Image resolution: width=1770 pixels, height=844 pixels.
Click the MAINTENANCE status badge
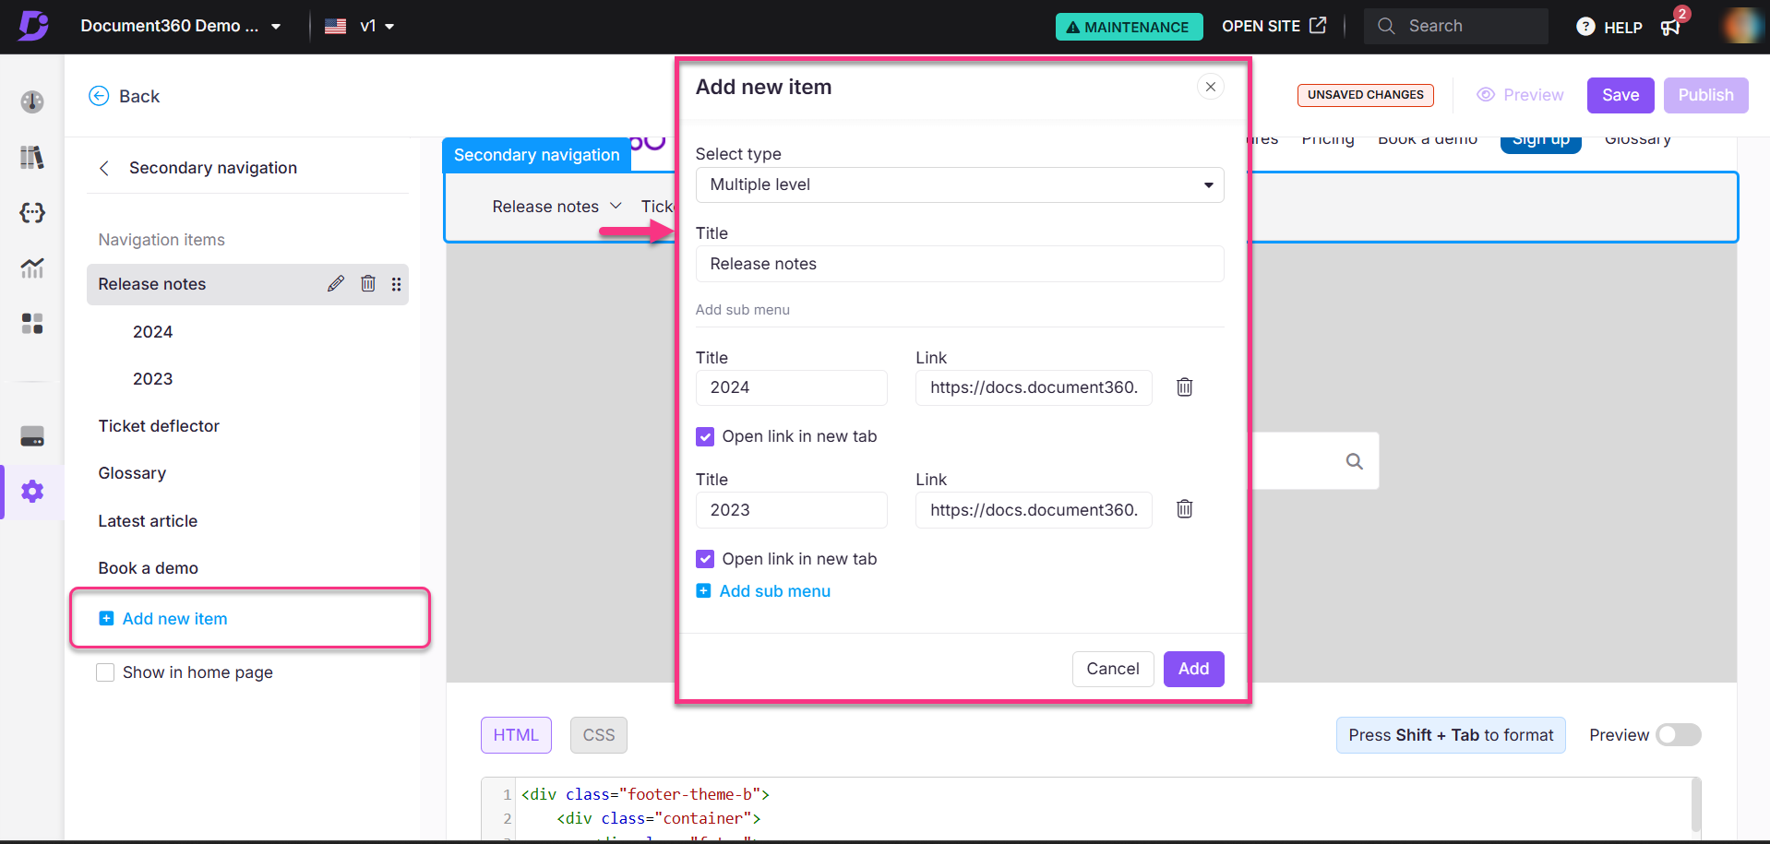[1129, 27]
